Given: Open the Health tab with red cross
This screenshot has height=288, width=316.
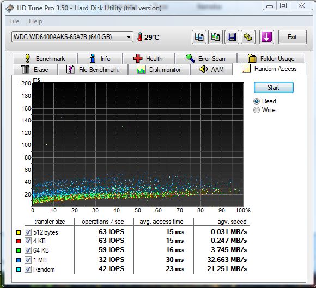Looking at the screenshot, I should click(x=149, y=59).
